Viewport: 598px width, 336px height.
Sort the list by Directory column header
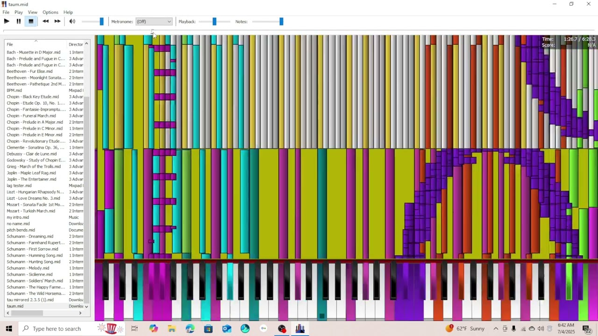coord(75,44)
